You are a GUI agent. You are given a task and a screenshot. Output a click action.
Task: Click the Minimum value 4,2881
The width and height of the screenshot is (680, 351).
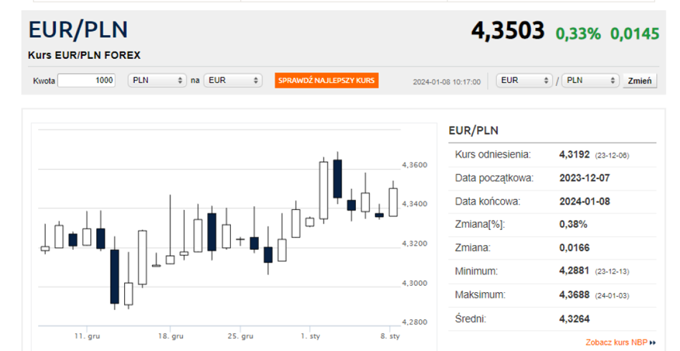click(574, 271)
